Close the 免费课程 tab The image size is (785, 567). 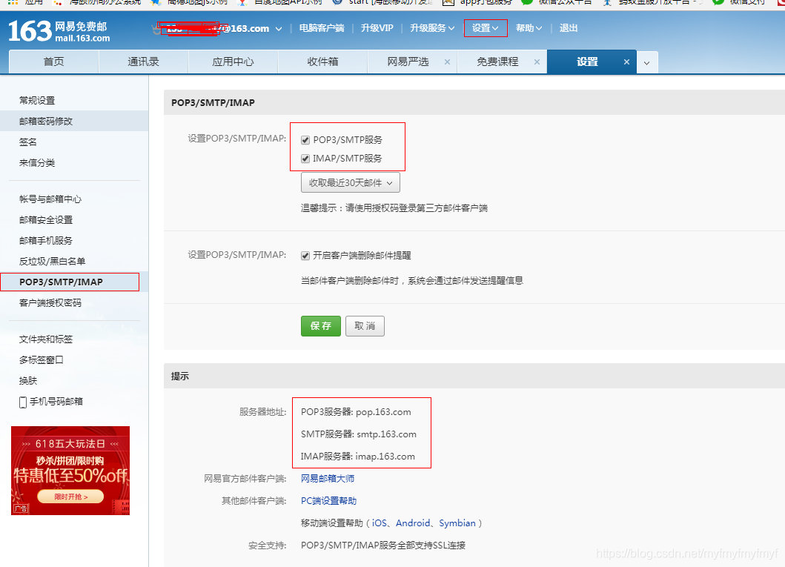pos(537,62)
